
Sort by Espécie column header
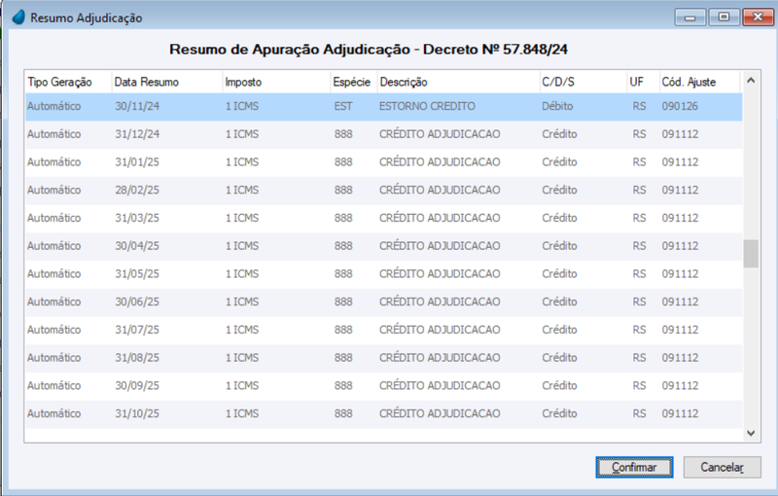coord(354,82)
